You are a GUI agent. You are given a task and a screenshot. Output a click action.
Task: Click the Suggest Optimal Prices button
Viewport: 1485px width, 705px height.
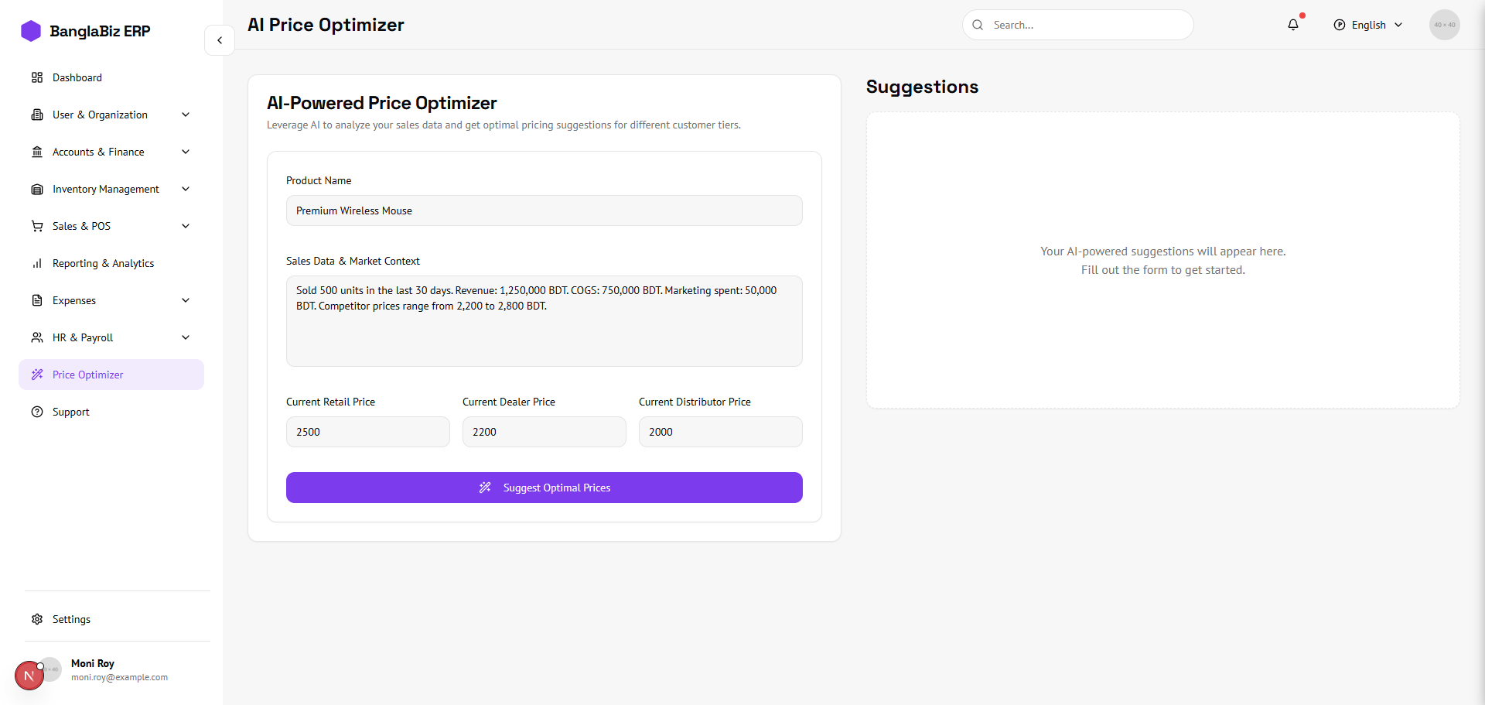pyautogui.click(x=544, y=488)
